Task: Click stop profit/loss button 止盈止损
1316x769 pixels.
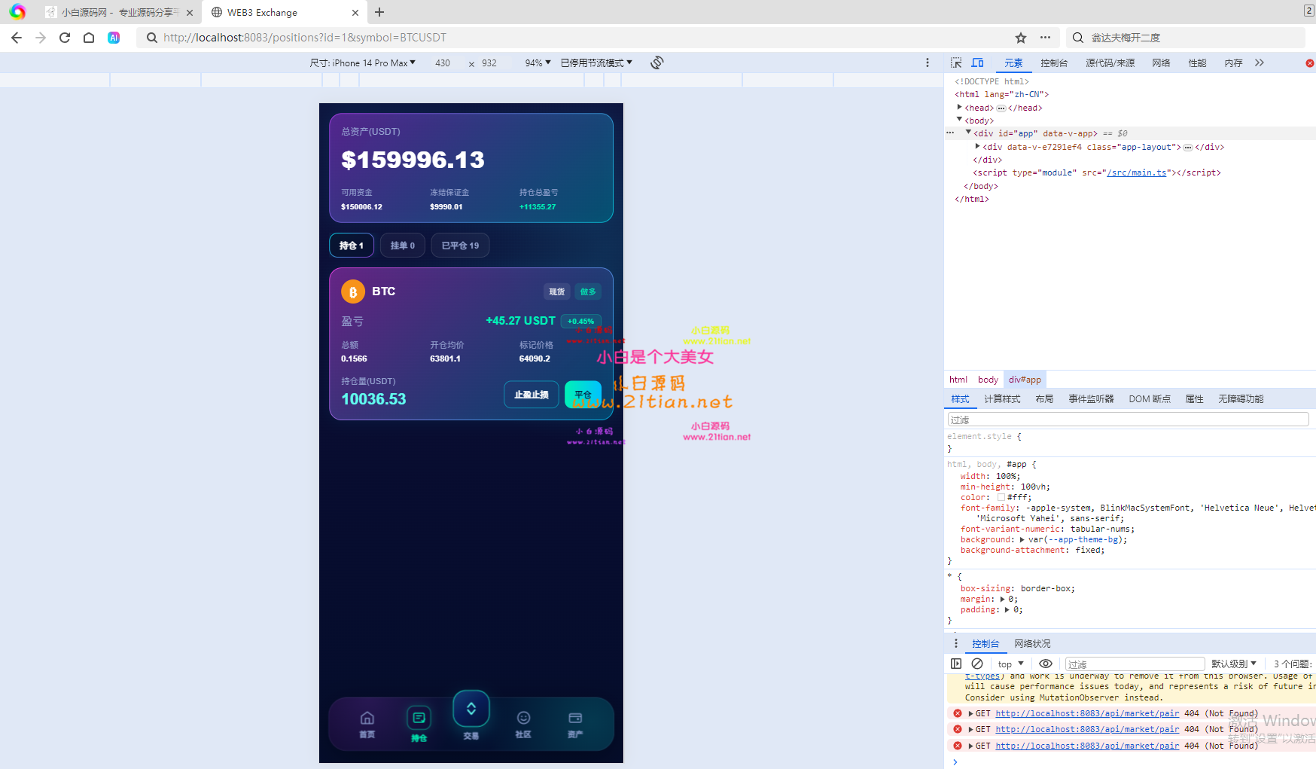Action: (x=532, y=395)
